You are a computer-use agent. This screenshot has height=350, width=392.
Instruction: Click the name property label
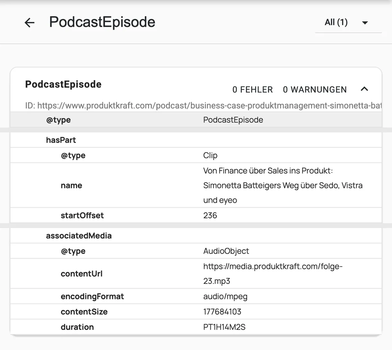point(72,185)
